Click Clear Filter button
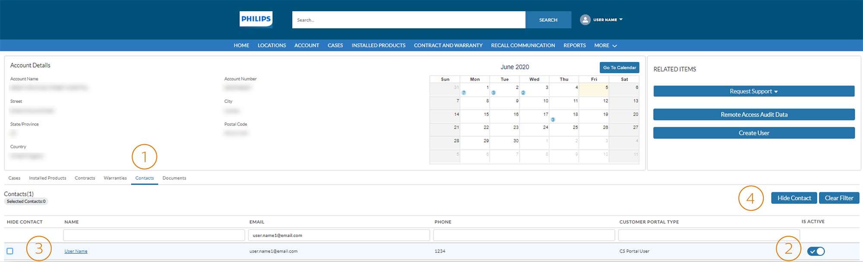Image resolution: width=863 pixels, height=262 pixels. (838, 198)
